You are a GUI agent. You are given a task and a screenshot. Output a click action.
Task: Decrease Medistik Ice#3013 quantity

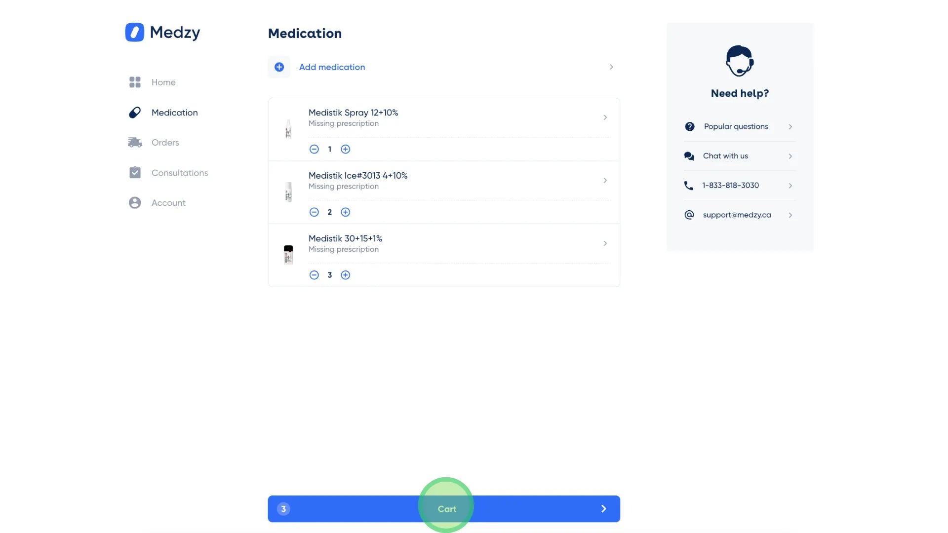314,212
